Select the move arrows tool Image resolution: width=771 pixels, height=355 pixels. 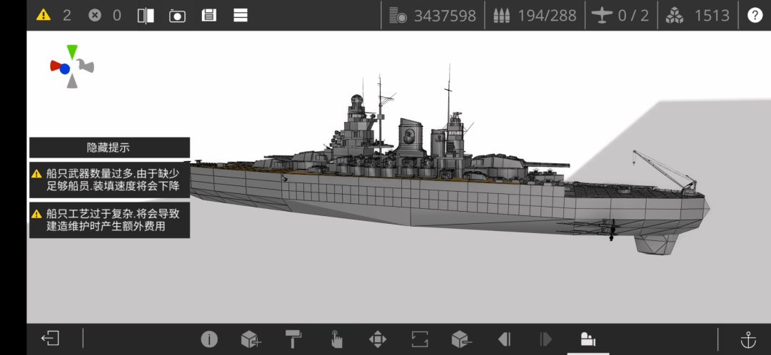click(x=378, y=339)
